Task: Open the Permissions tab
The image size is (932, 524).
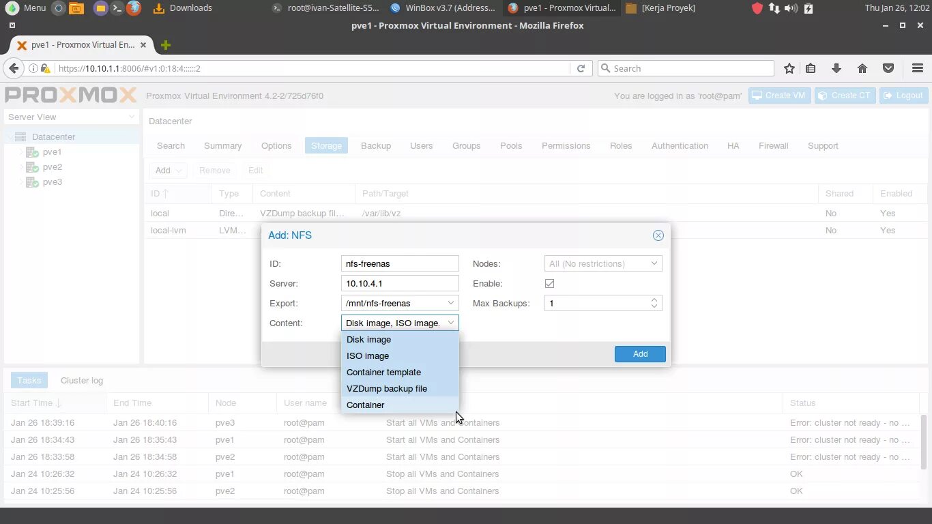Action: click(x=566, y=145)
